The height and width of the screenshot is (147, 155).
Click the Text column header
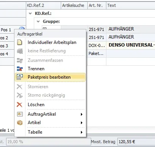(x=131, y=5)
